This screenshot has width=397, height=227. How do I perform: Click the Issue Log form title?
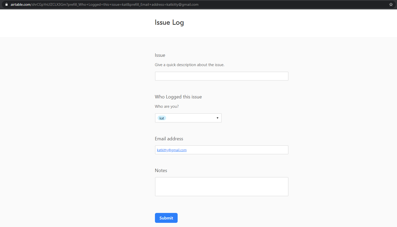(169, 23)
